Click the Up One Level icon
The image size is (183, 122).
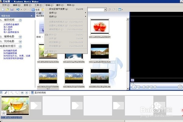click(109, 9)
